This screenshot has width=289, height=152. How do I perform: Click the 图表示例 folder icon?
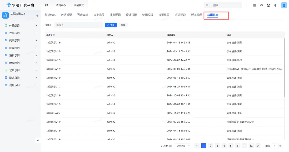[6, 48]
